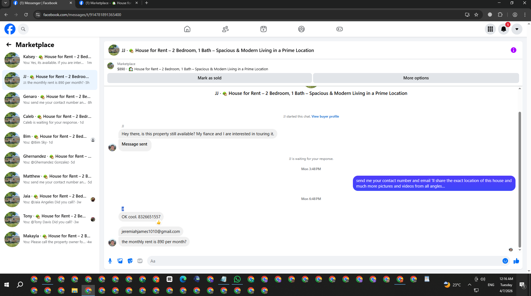Open the Gaming controller icon
531x296 pixels.
340,29
